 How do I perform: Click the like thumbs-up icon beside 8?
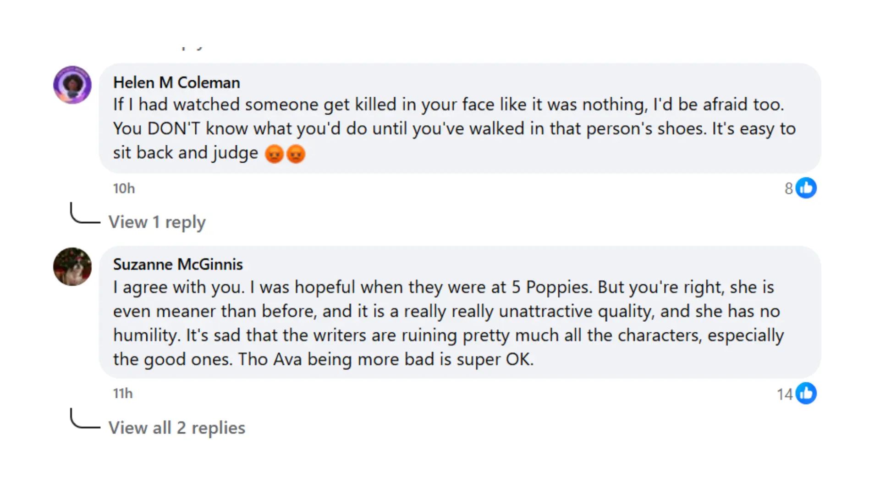coord(806,188)
